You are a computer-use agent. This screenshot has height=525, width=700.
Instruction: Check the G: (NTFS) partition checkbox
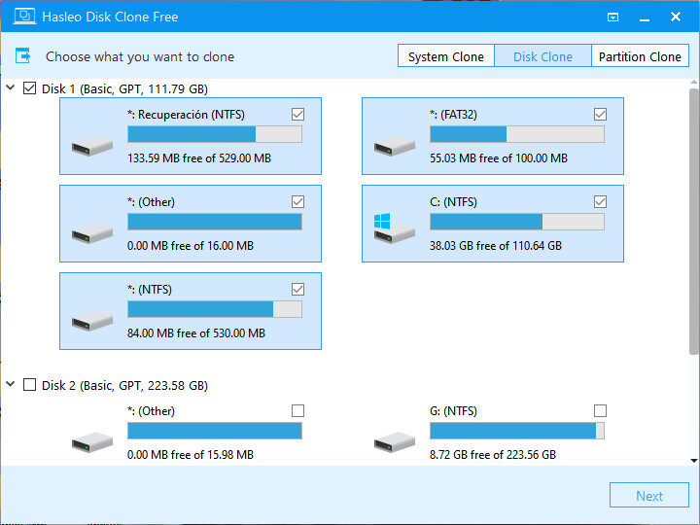coord(601,410)
